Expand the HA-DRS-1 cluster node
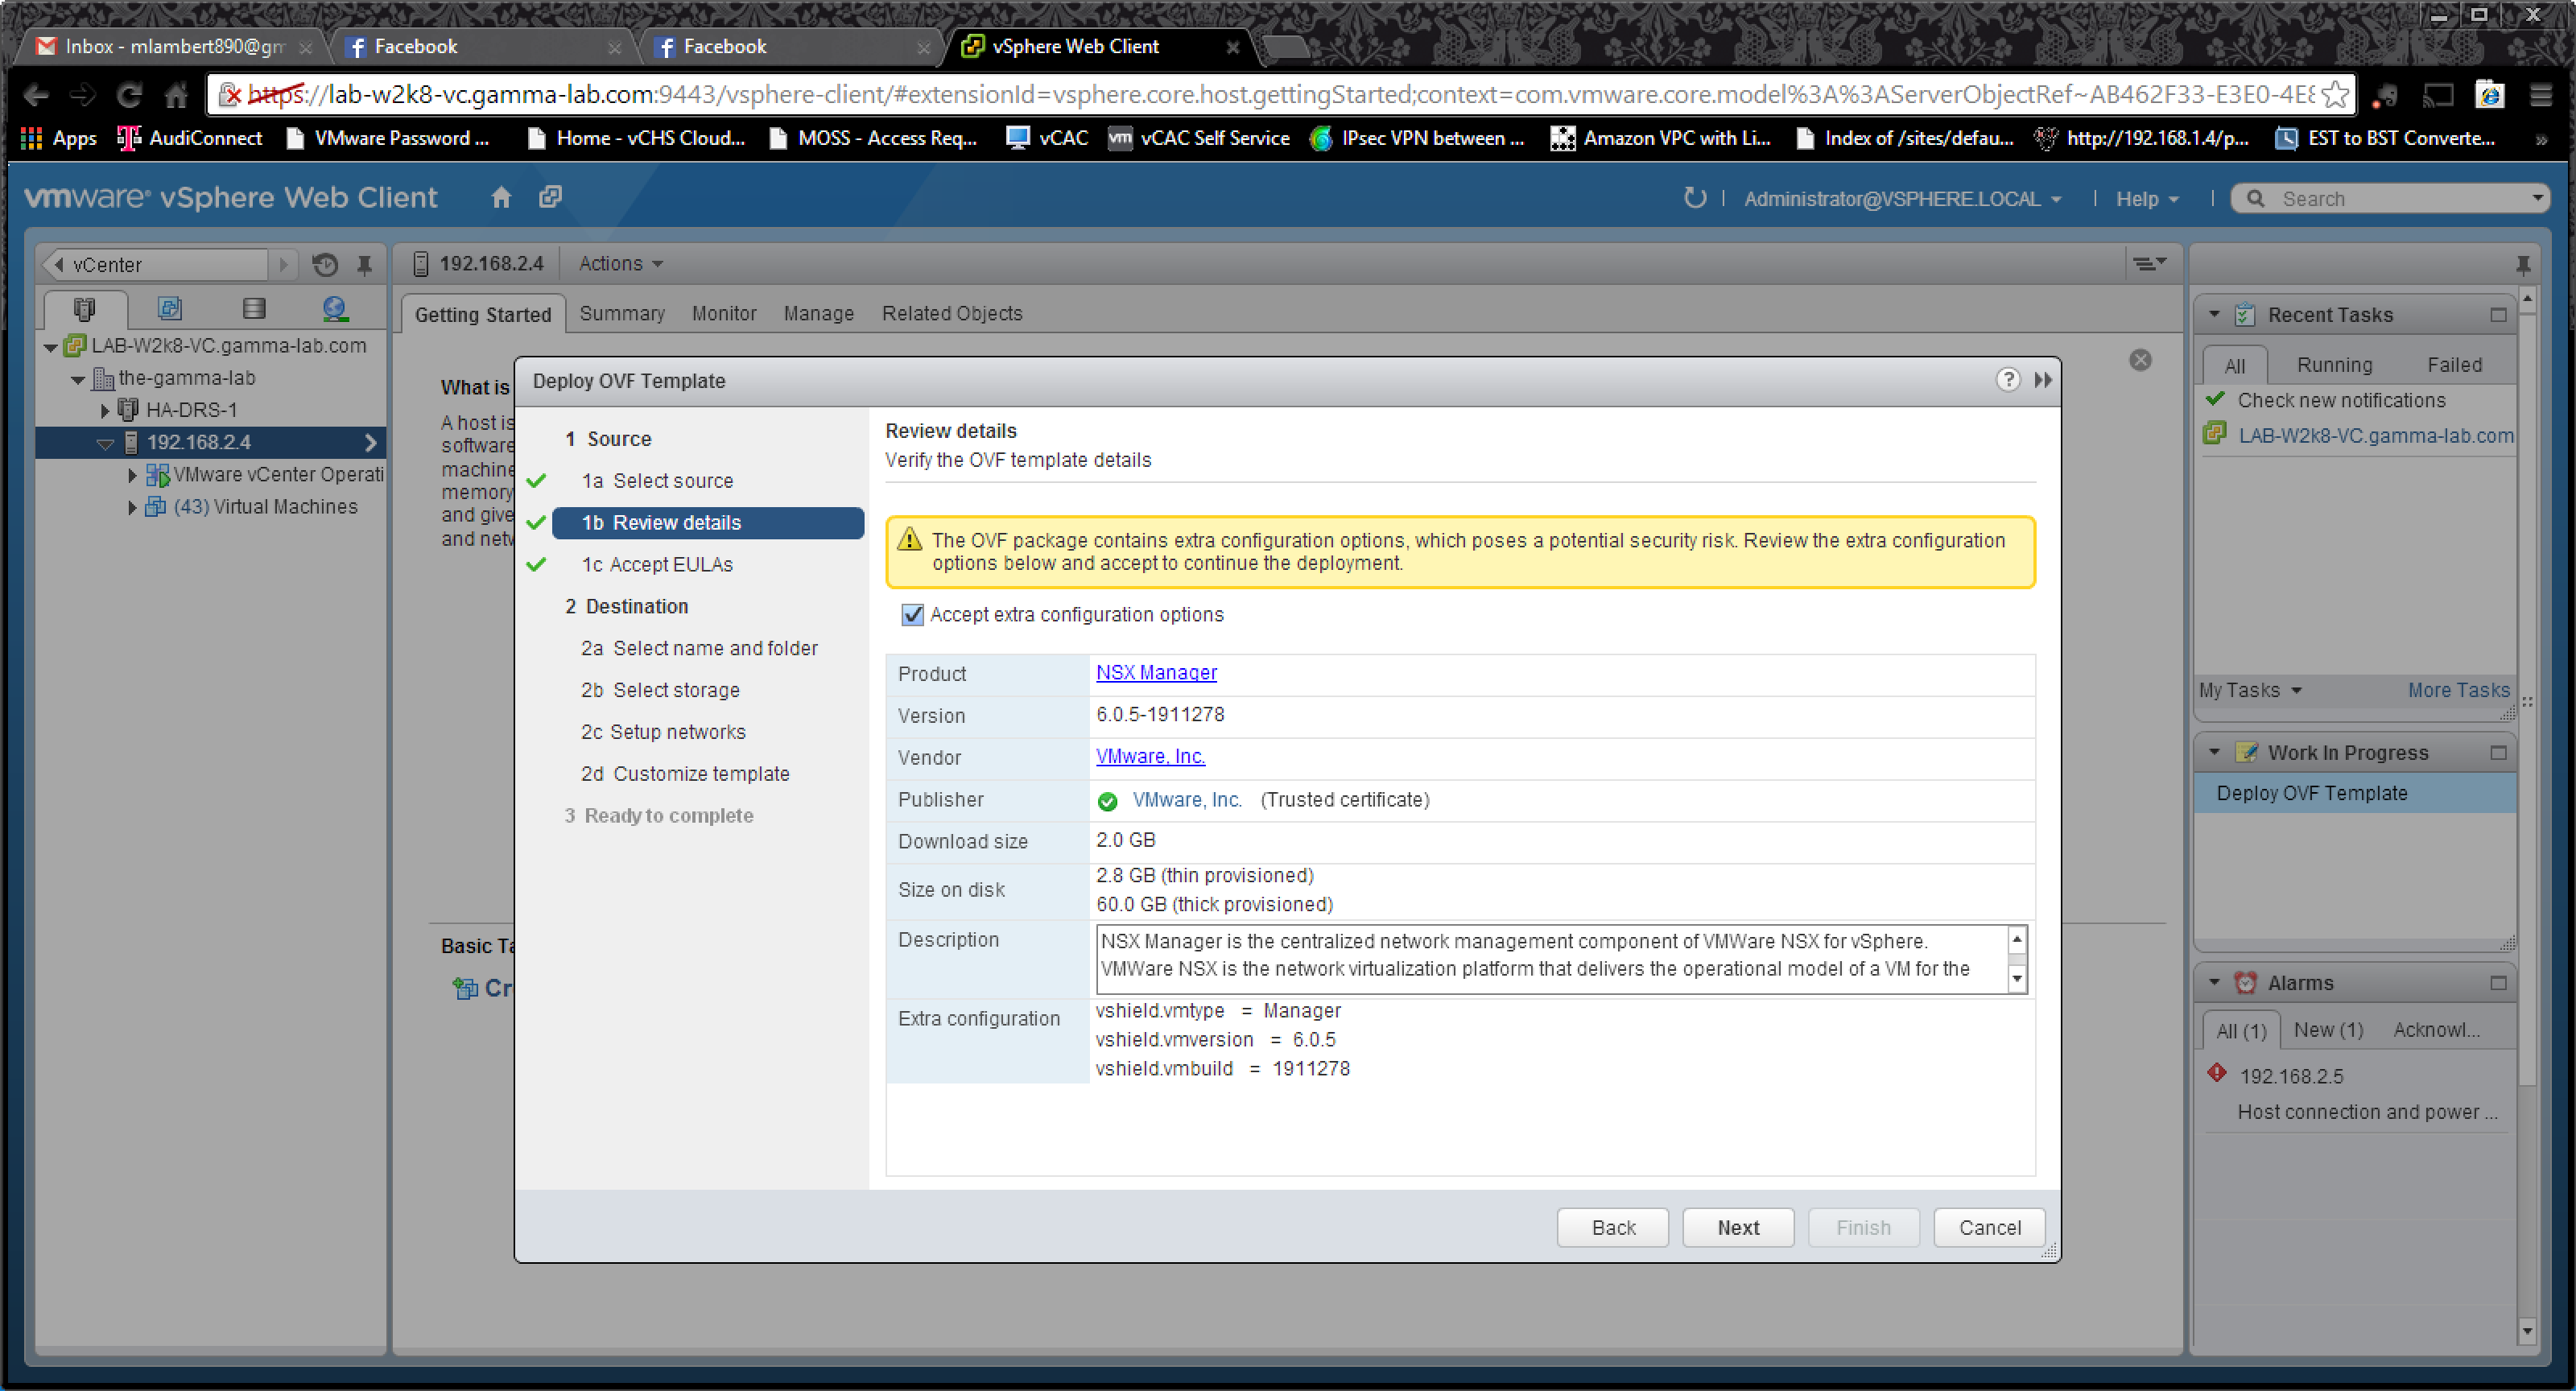Screen dimensions: 2576x1391 pos(105,410)
